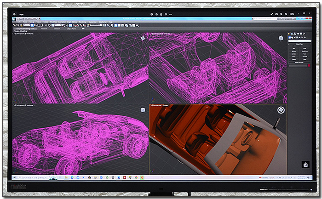The height and width of the screenshot is (199, 322).
Task: Collapse the Object Type rollout
Action: (300, 44)
